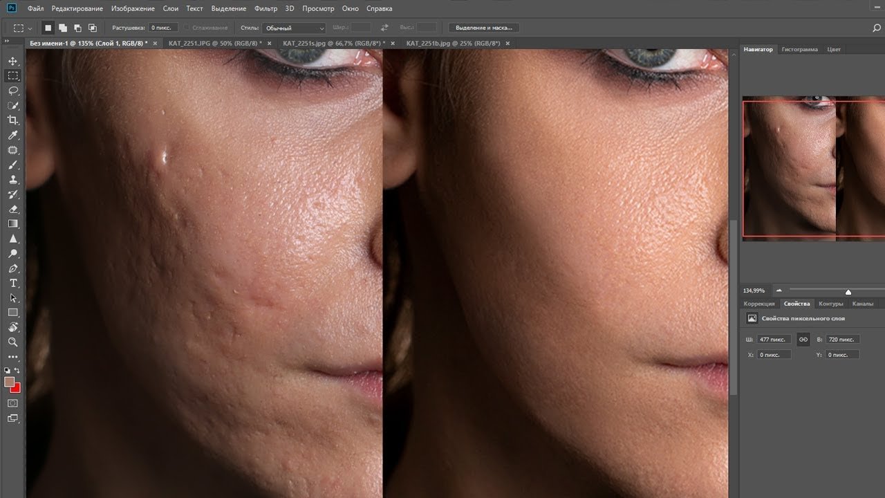The height and width of the screenshot is (498, 885).
Task: Select the Type tool
Action: 13,283
